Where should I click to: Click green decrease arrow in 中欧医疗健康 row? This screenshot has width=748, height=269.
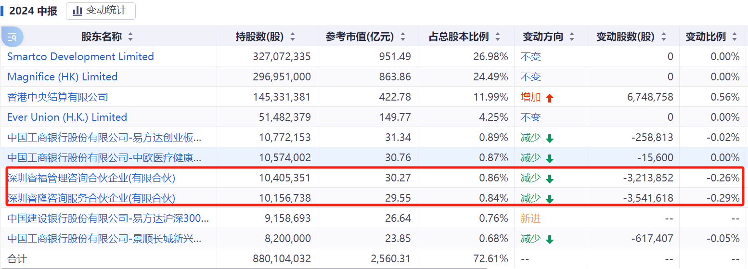click(550, 158)
